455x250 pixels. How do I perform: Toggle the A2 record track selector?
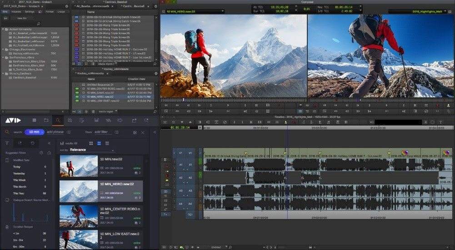[x=190, y=178]
